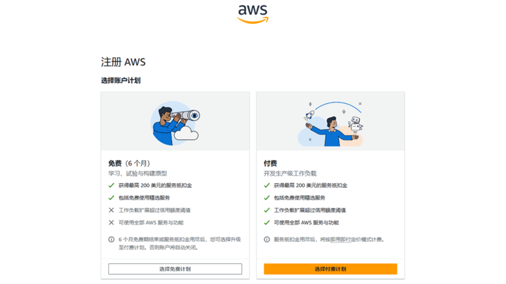
Task: Click the info icon in paid plan note
Action: 267,240
